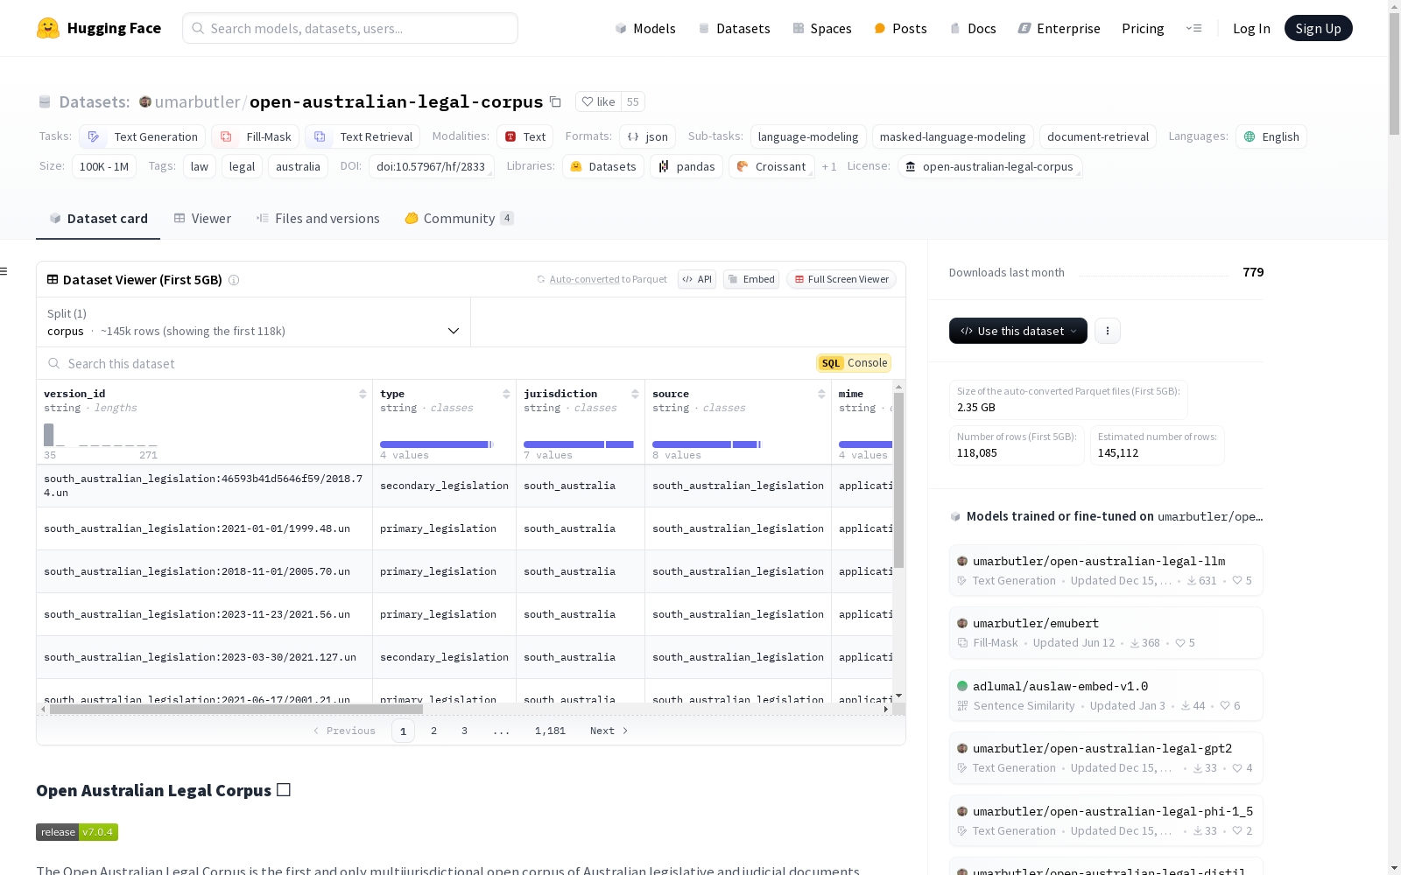Screen dimensions: 1401x875
Task: Click the Sign Up button
Action: pyautogui.click(x=1318, y=28)
